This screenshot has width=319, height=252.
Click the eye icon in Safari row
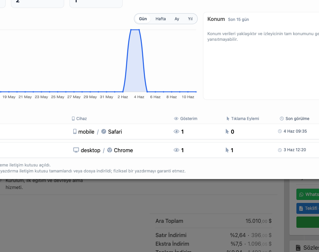(x=176, y=132)
